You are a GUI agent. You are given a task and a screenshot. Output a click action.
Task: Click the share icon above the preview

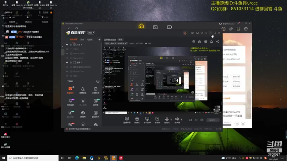[217, 42]
